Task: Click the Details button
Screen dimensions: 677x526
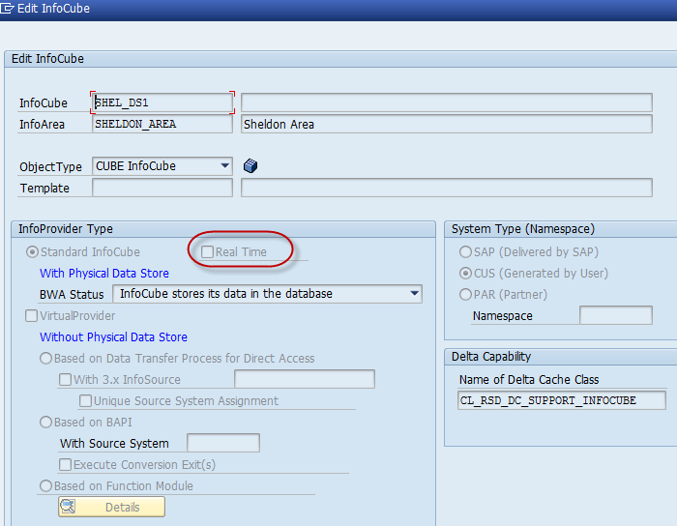Action: click(112, 507)
